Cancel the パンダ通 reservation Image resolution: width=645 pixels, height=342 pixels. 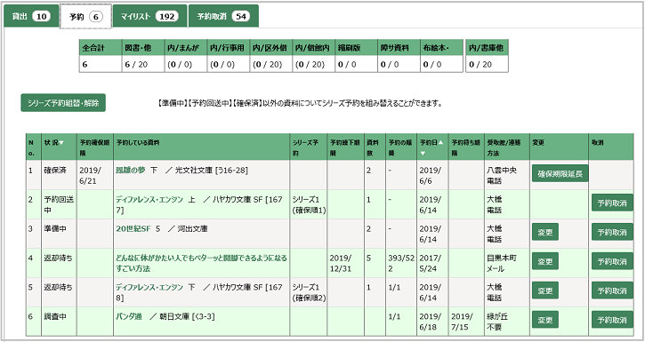tap(612, 320)
